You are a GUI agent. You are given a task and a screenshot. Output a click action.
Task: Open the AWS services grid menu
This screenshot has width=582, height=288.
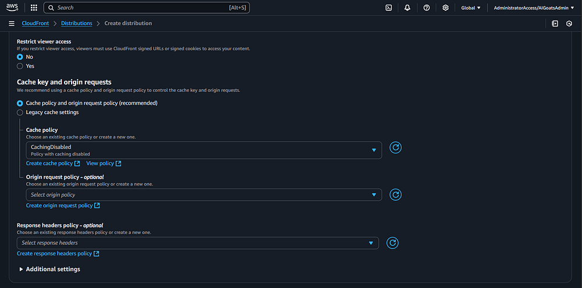click(x=34, y=8)
